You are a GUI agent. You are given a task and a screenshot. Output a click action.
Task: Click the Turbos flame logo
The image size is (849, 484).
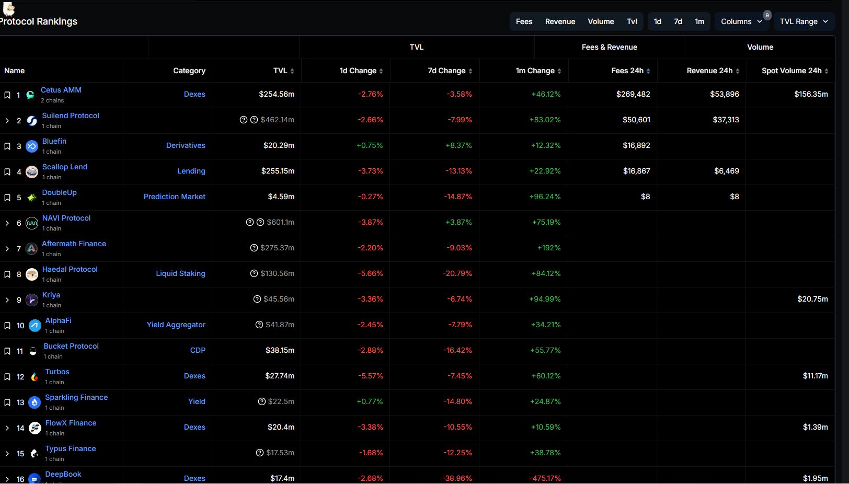click(34, 377)
